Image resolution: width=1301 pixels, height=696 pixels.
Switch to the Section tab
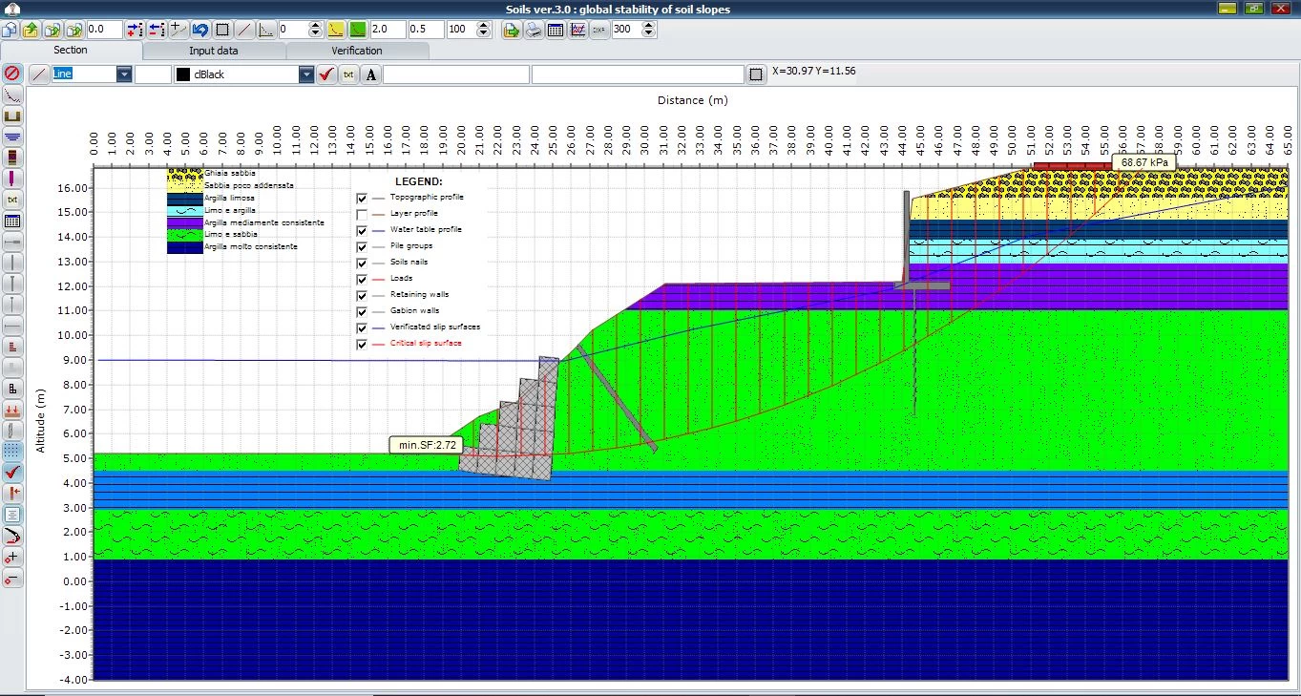pyautogui.click(x=71, y=50)
